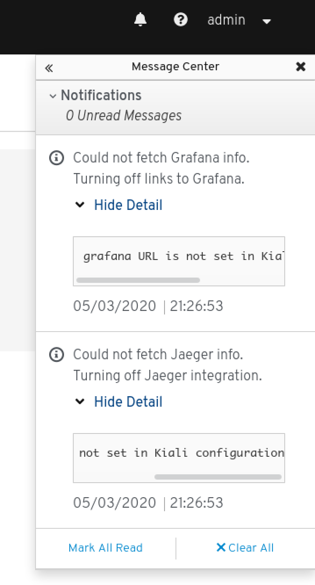Hide detail of the Jaeger notification
The height and width of the screenshot is (585, 315).
(128, 401)
